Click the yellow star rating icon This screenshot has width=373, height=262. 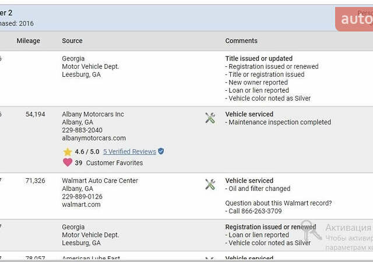(x=68, y=152)
